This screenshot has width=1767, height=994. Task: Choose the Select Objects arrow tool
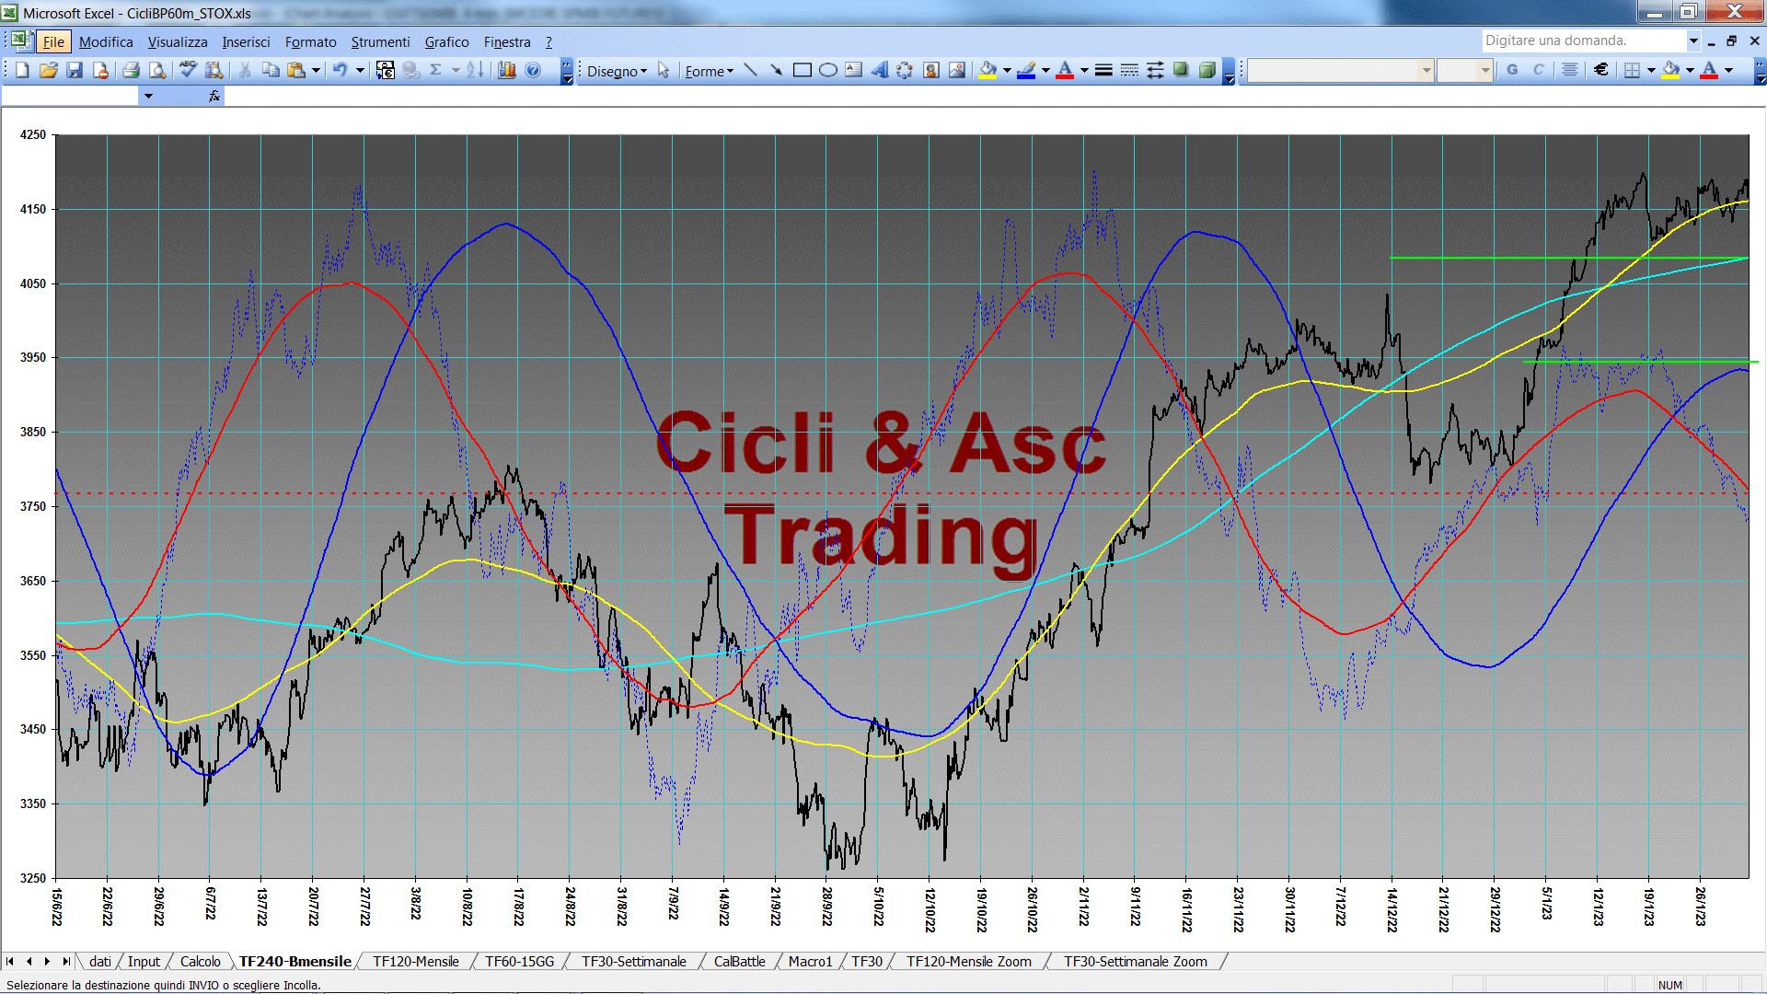click(x=664, y=70)
